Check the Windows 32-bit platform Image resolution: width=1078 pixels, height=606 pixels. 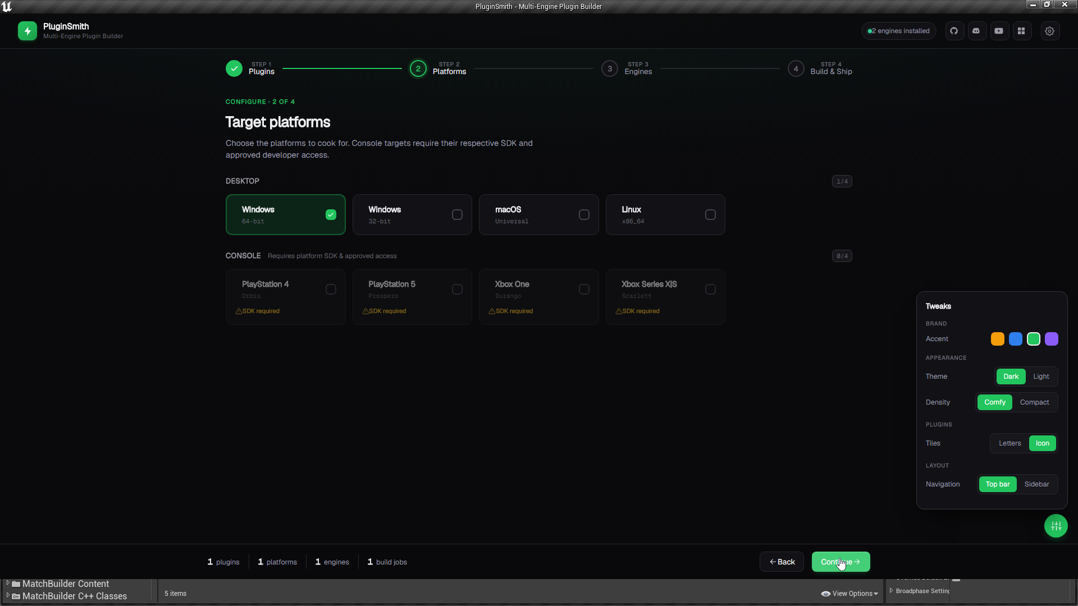pyautogui.click(x=458, y=214)
